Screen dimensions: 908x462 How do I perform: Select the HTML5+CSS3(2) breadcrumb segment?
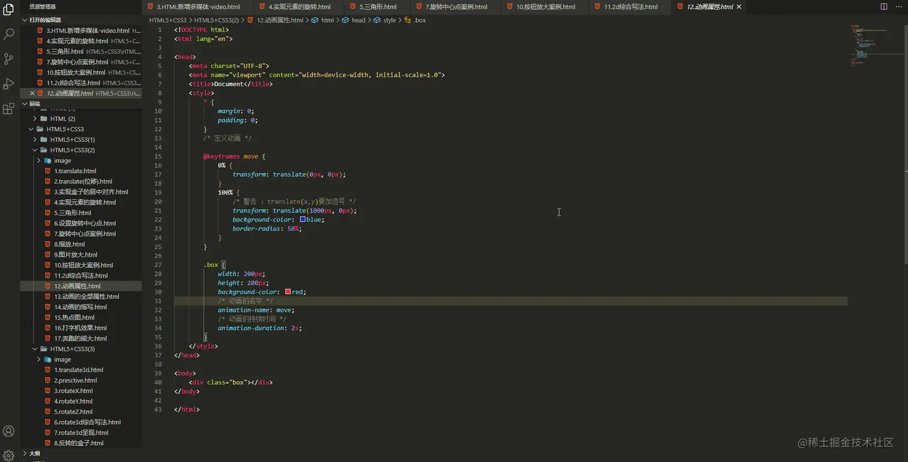click(216, 20)
